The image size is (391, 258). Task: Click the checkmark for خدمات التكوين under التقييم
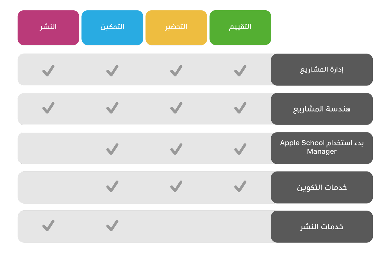click(240, 186)
